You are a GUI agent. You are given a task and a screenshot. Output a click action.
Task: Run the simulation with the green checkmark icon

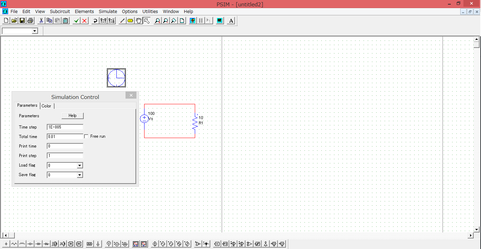coord(76,20)
